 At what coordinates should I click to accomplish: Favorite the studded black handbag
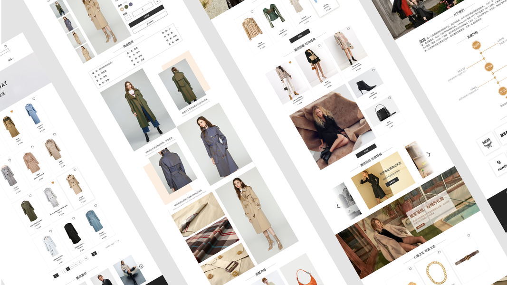pyautogui.click(x=389, y=98)
